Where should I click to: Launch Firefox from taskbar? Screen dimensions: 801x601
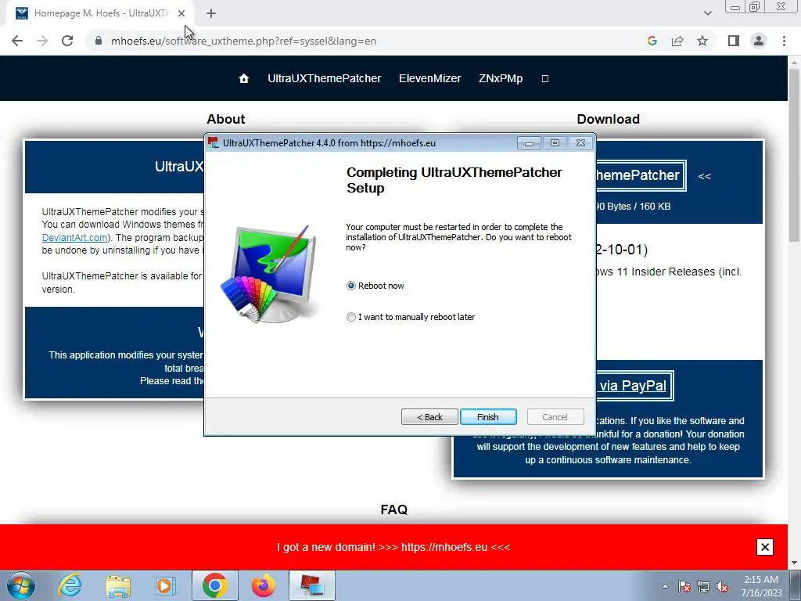click(264, 585)
